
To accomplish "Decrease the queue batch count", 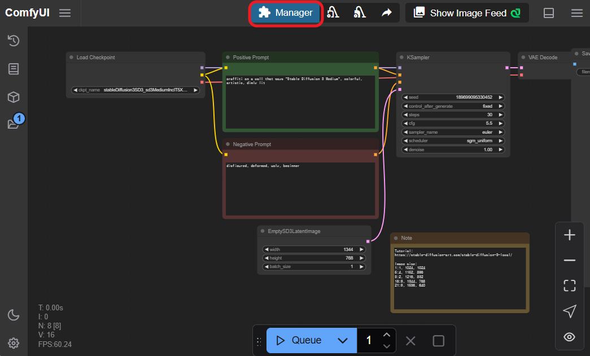I will (386, 346).
